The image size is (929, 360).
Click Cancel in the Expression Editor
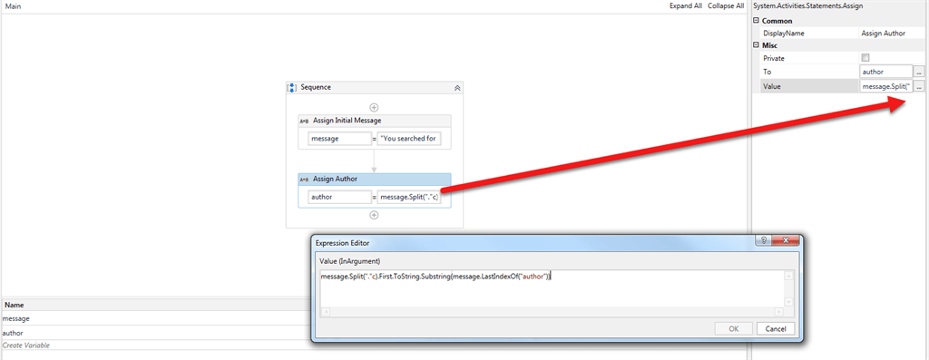(775, 328)
